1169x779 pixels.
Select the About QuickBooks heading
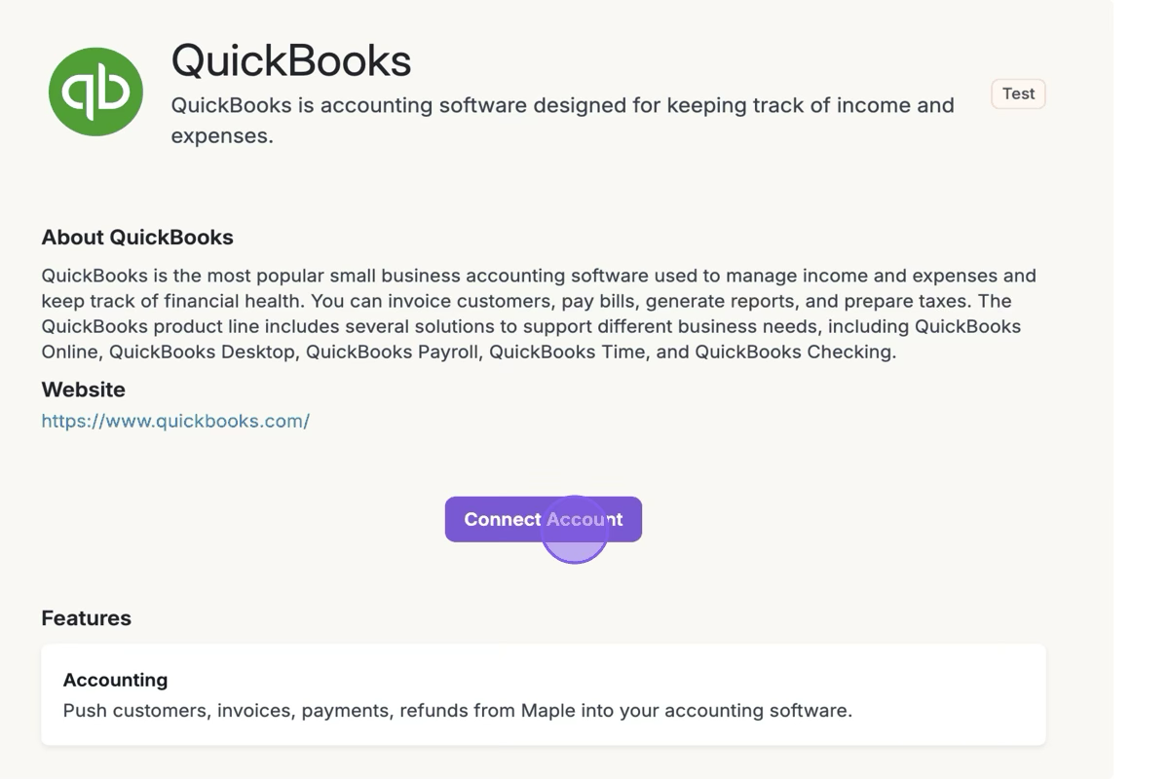click(x=137, y=238)
